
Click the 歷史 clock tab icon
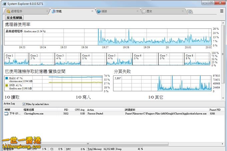144,11
